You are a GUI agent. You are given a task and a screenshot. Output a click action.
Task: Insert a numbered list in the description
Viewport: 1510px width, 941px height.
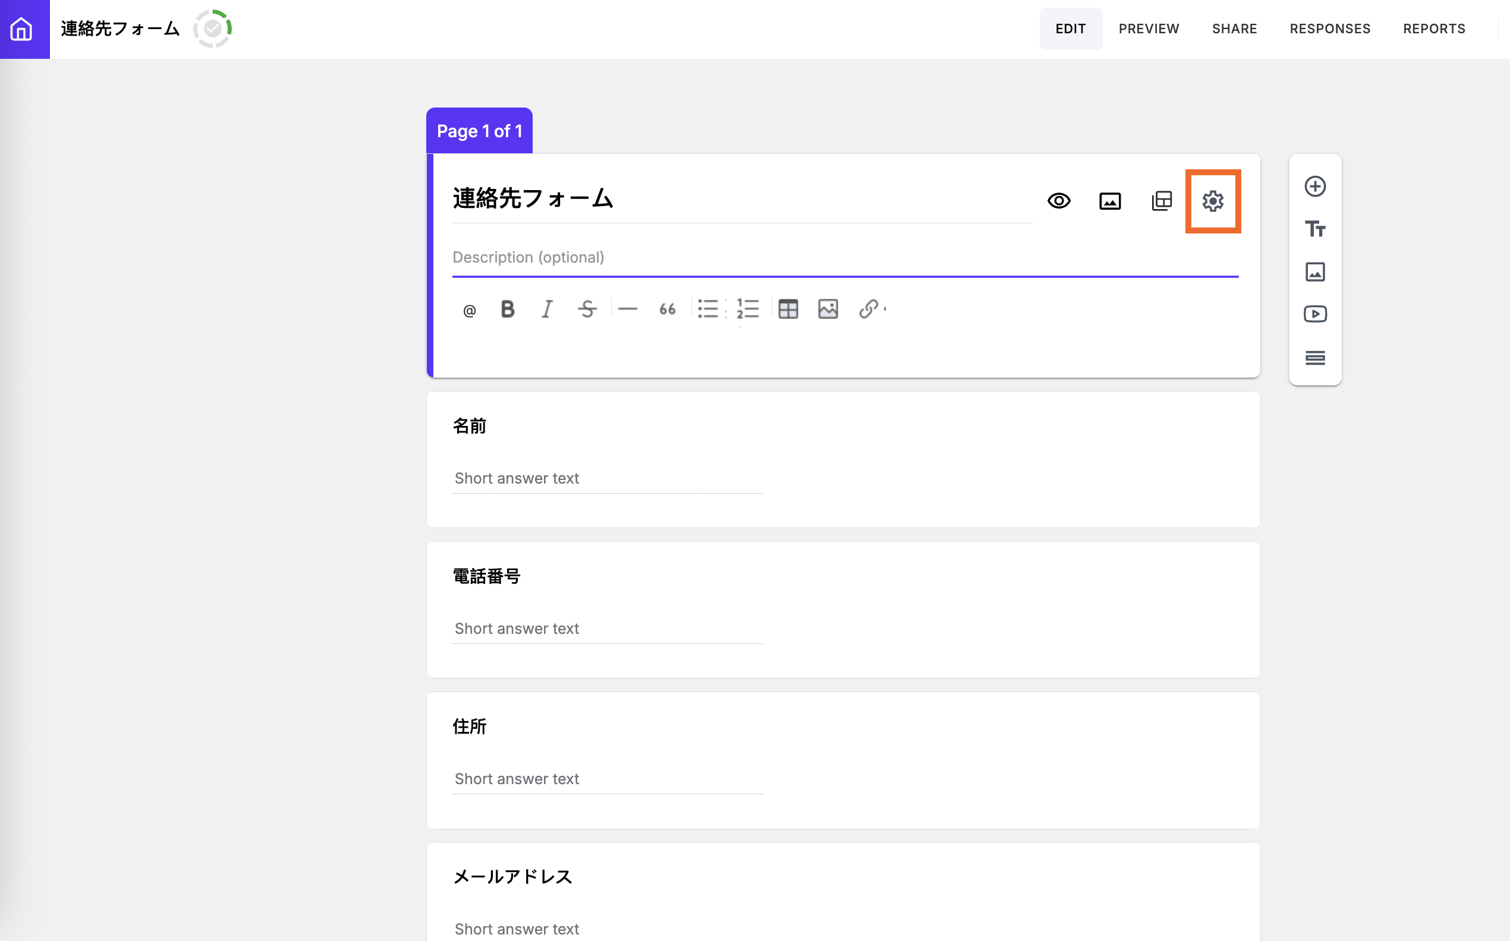747,309
